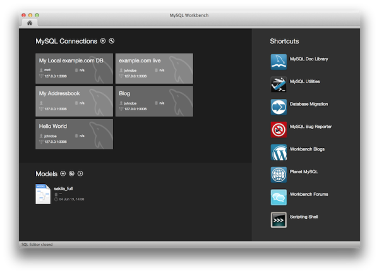Click SQL Editor closed status text
The image size is (379, 274).
[x=37, y=244]
